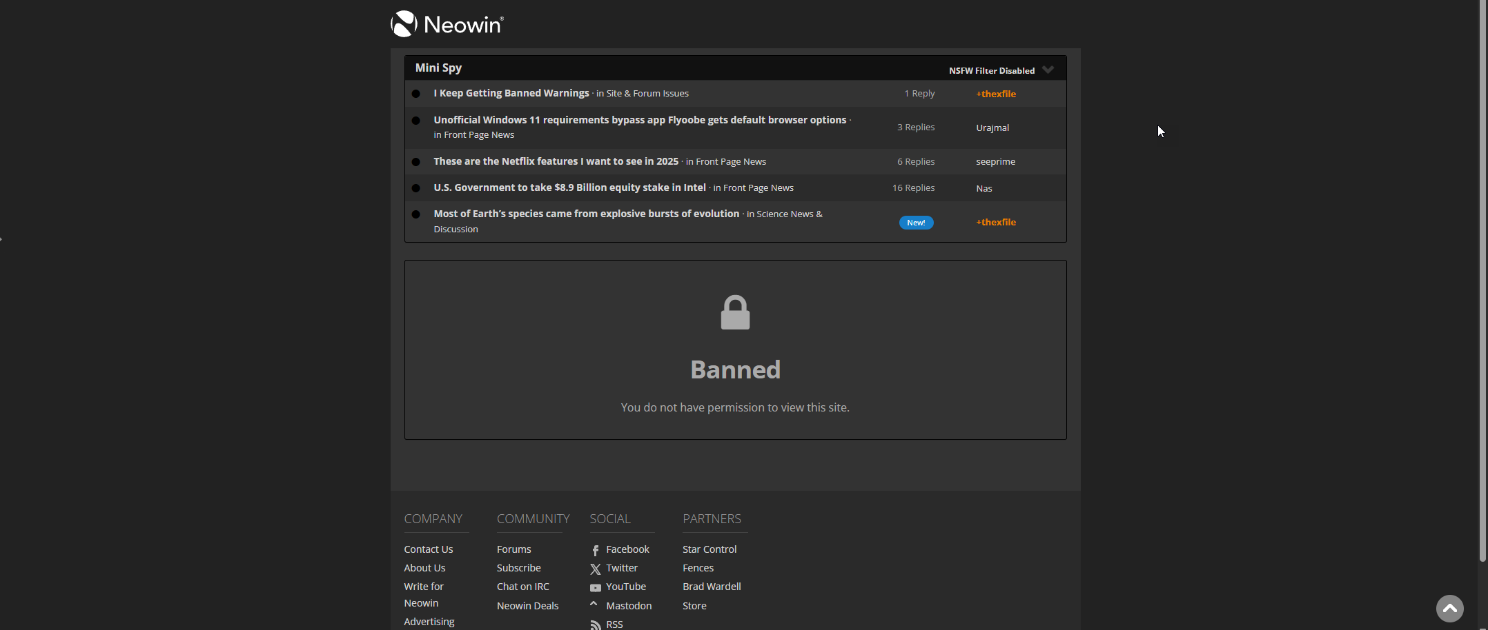Open Star Control partner link
This screenshot has height=630, width=1488.
tap(709, 549)
